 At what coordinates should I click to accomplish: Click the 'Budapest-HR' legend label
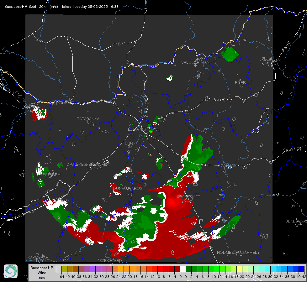click(x=42, y=268)
